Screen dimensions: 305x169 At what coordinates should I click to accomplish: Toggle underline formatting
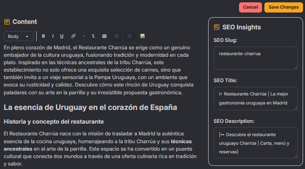point(62,36)
